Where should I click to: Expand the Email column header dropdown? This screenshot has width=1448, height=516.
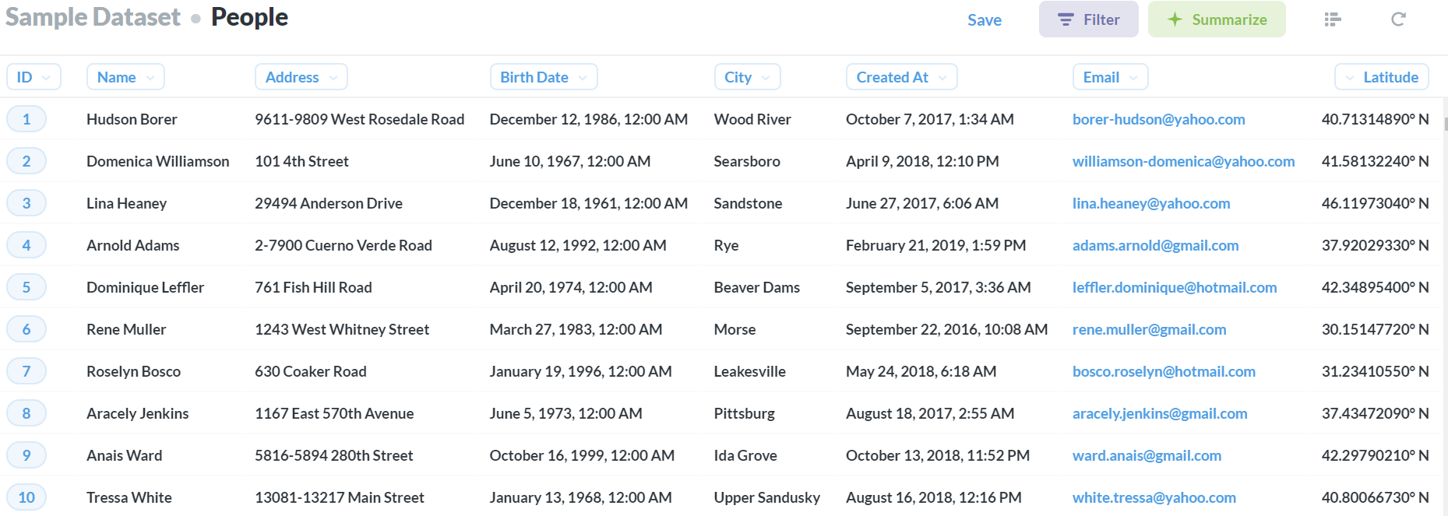[1110, 77]
